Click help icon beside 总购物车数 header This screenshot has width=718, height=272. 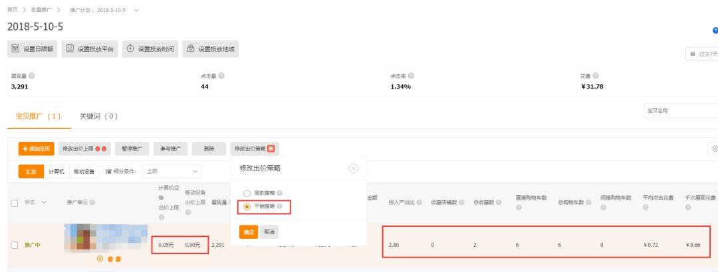[x=588, y=202]
